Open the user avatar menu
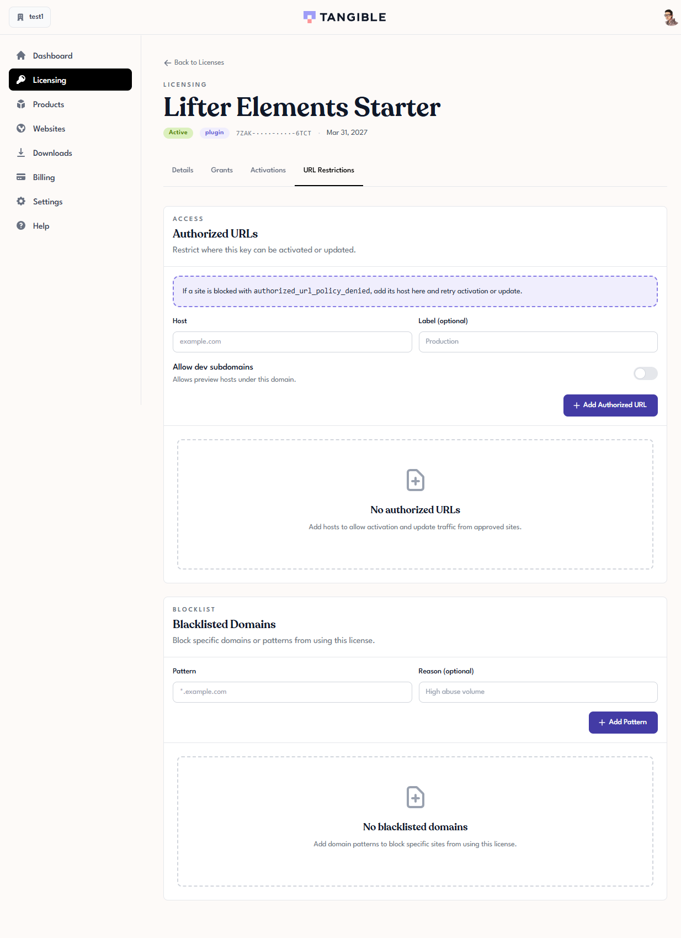The image size is (681, 938). click(x=670, y=17)
